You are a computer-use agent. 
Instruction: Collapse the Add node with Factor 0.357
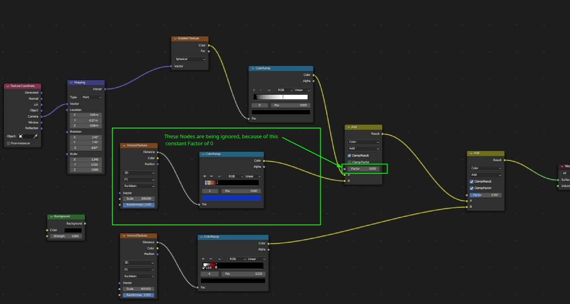click(471, 153)
